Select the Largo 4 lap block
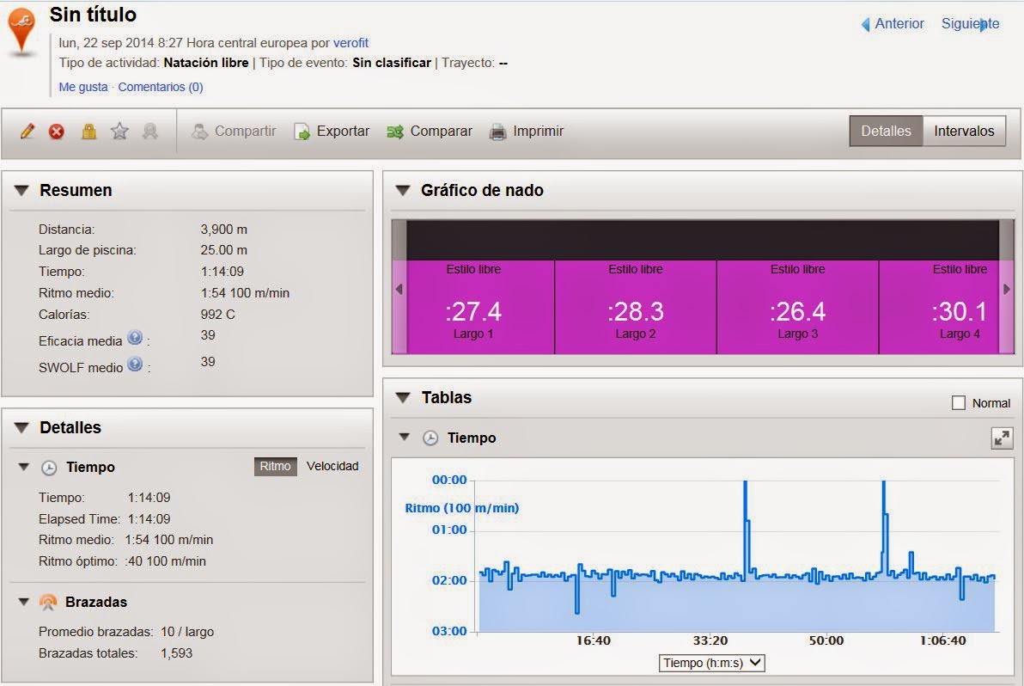 click(x=947, y=308)
